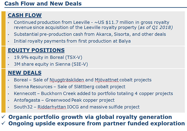Screen dimensions: 187x131
Task: Click the Initial royalty payments at Balya line
Action: coord(72,41)
